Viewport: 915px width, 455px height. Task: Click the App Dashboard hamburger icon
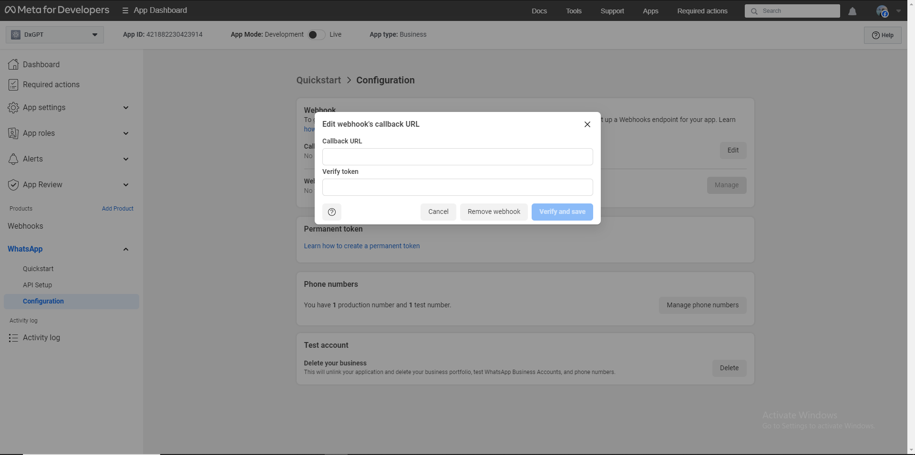[125, 10]
